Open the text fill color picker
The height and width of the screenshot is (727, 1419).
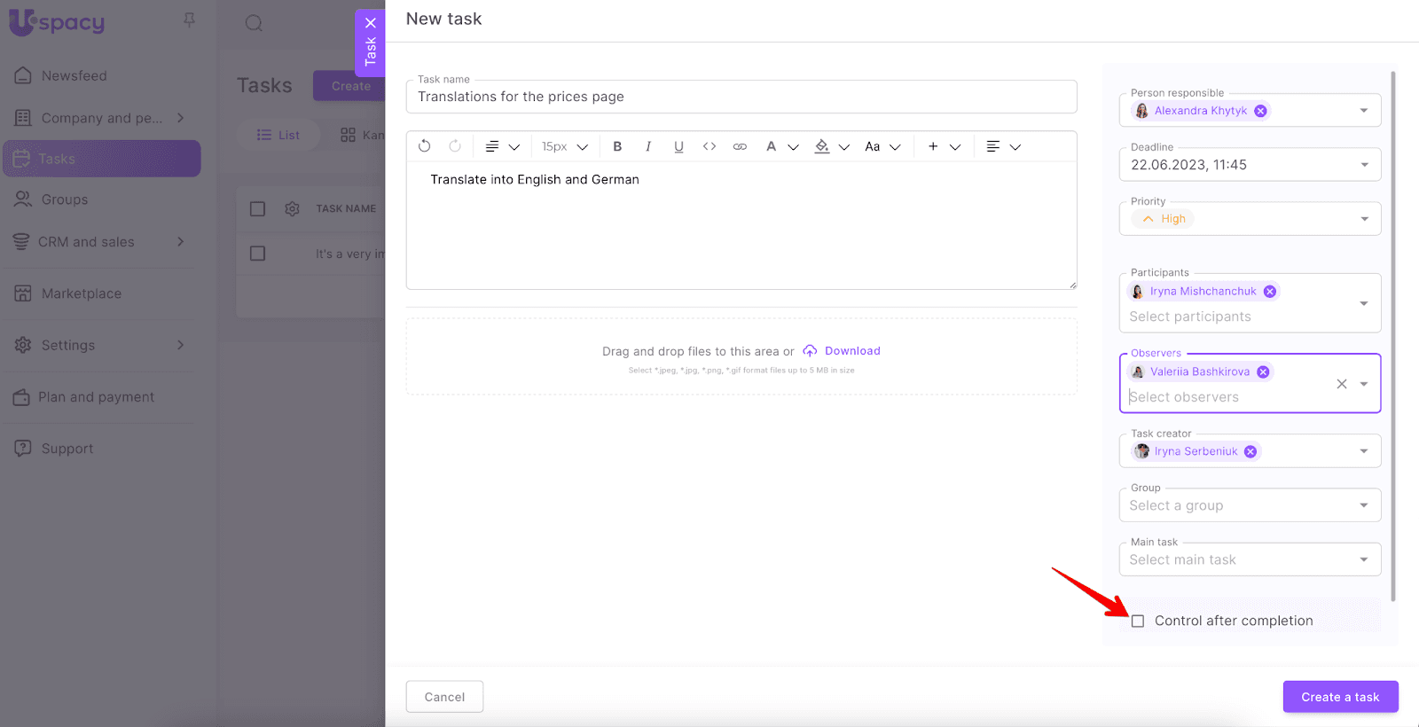click(x=822, y=146)
